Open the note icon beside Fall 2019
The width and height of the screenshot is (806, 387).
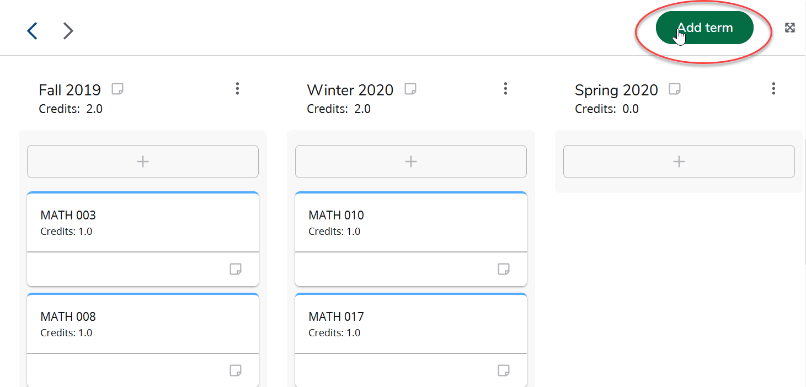(117, 89)
